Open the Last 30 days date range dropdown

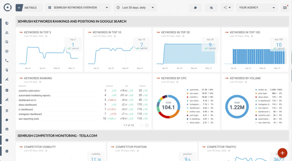click(135, 8)
